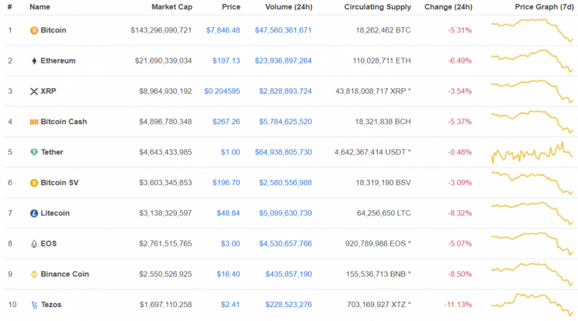Click Tether volume $64,938,805,730
Viewport: 578px width, 321px height.
pos(283,152)
